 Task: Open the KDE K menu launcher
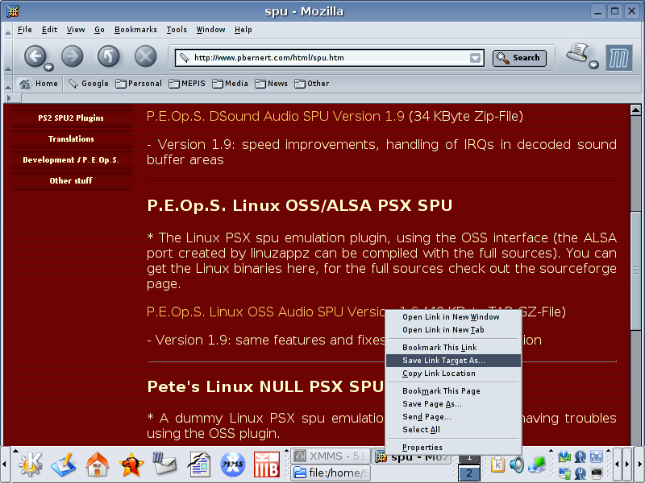30,464
